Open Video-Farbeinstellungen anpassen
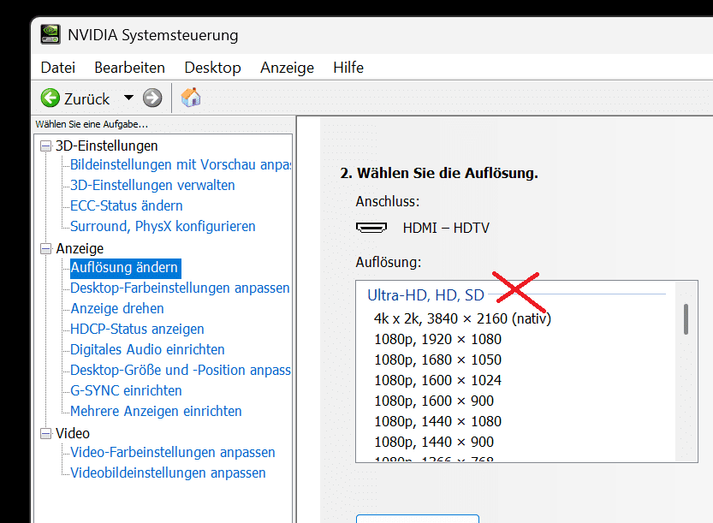The width and height of the screenshot is (713, 523). tap(173, 452)
